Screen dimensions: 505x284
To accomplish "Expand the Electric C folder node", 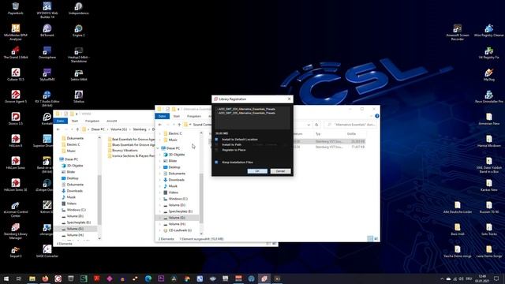I will [x=160, y=133].
